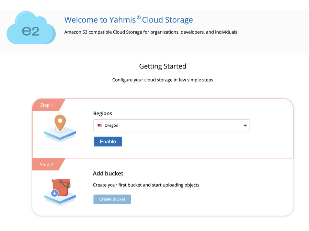Viewport: 309px width, 231px height.
Task: Select the Step 2 badge
Action: coord(47,165)
